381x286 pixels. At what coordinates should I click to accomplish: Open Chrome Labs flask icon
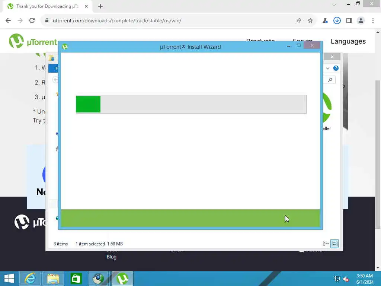click(x=325, y=21)
